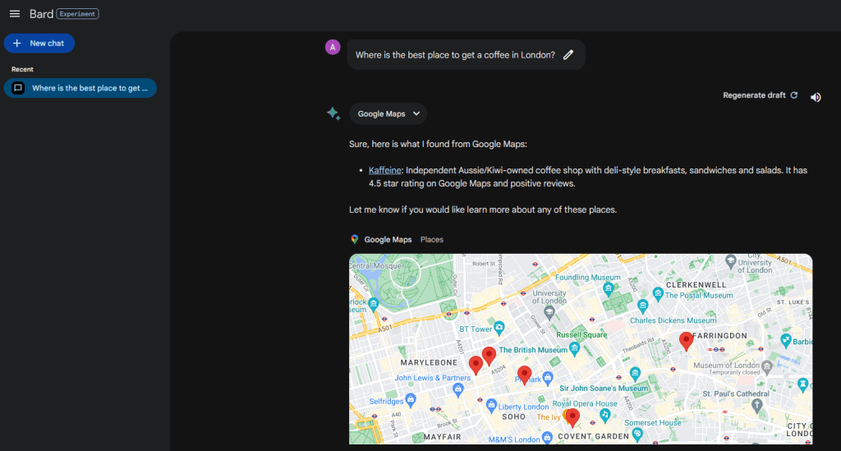
Task: Click The British Museum marker icon
Action: coord(574,349)
